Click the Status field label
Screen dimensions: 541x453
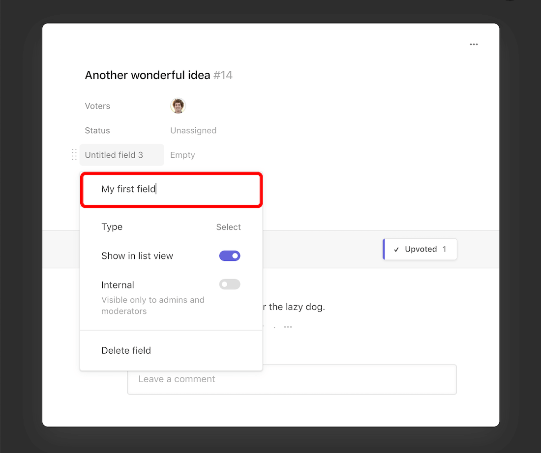(x=97, y=130)
